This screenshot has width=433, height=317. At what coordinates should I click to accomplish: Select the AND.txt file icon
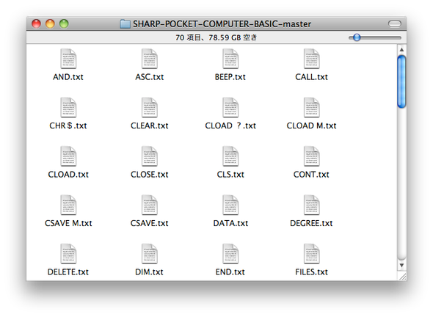68,59
